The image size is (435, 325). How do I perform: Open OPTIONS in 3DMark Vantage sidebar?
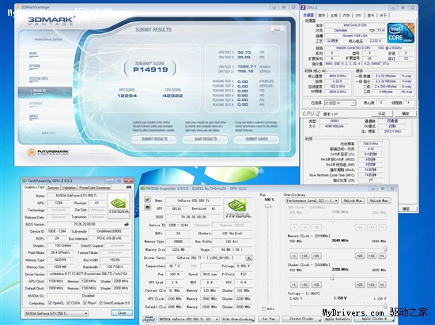point(35,66)
